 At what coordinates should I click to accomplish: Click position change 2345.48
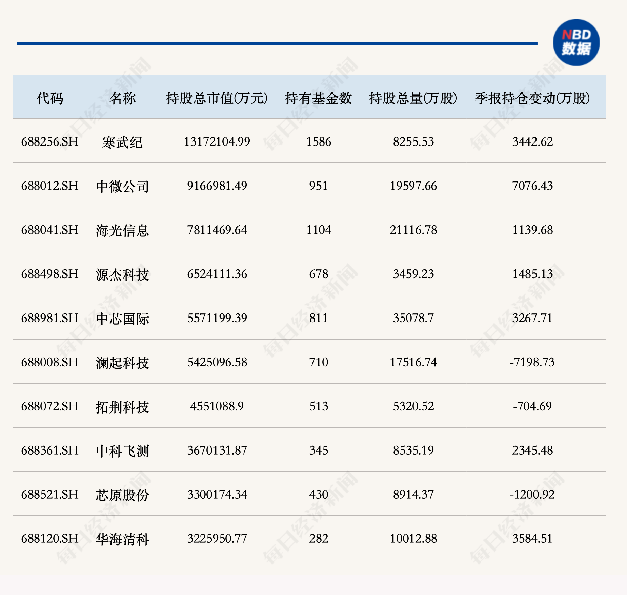(x=532, y=450)
